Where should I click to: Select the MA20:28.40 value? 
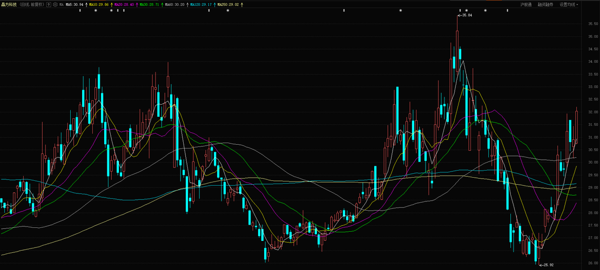pos(124,4)
